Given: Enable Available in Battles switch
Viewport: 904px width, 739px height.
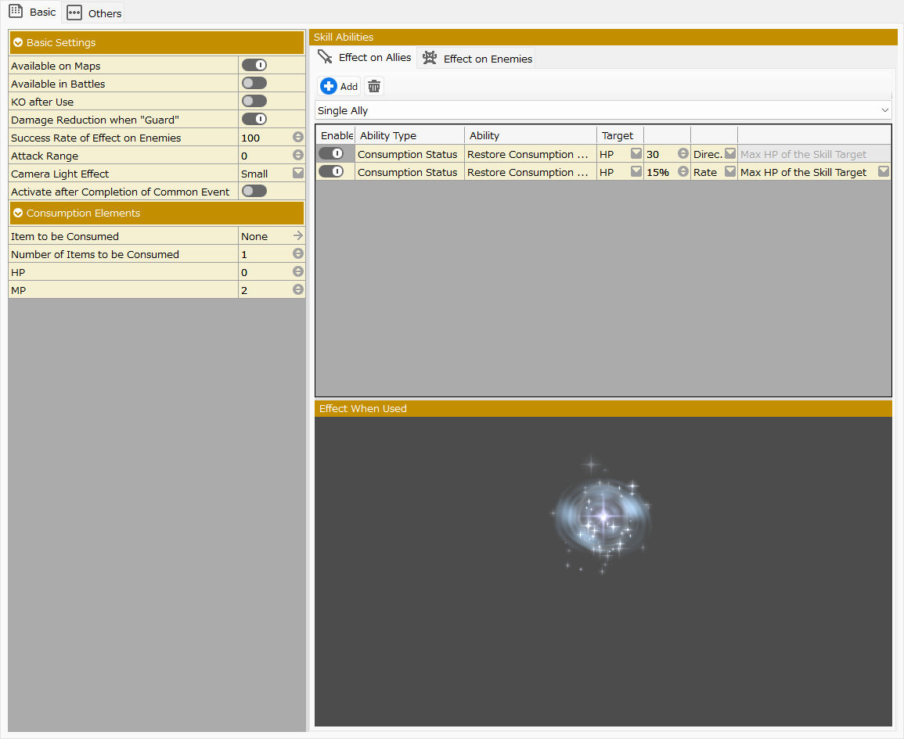Looking at the screenshot, I should click(254, 84).
